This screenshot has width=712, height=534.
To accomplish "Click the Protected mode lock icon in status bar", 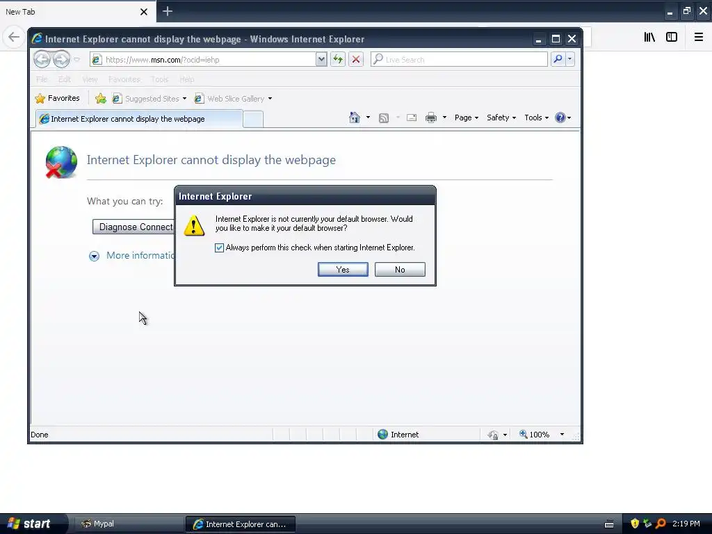I will click(493, 435).
